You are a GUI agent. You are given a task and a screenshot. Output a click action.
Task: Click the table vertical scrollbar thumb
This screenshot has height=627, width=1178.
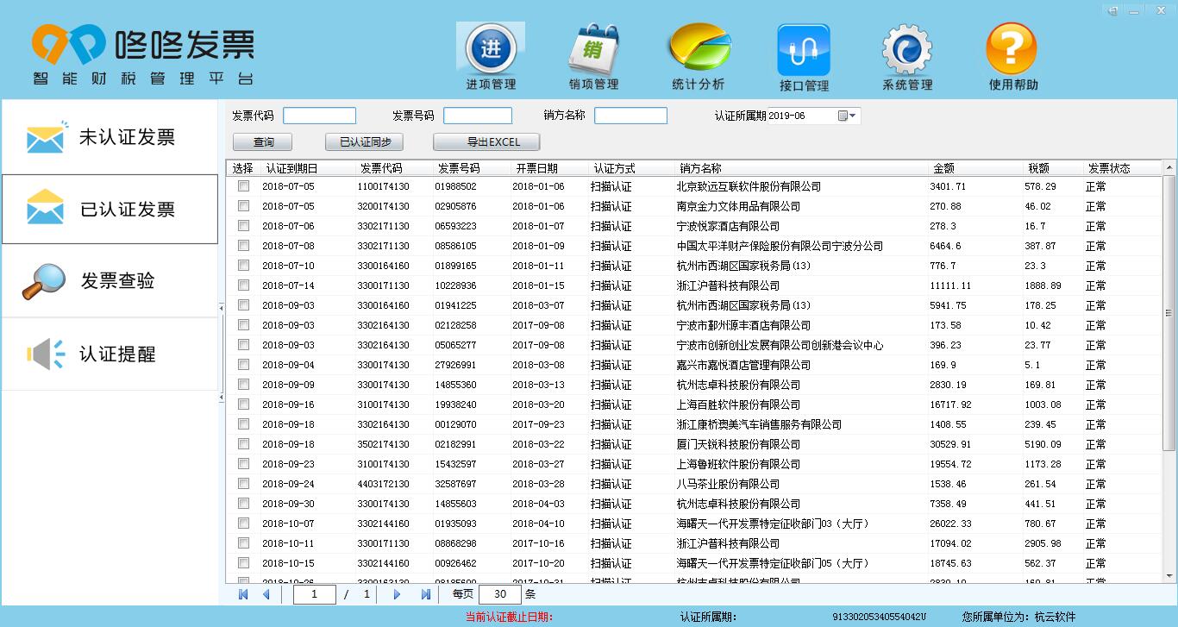[1169, 312]
